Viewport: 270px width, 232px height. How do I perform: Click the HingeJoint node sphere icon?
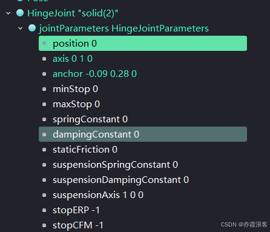[x=20, y=13]
